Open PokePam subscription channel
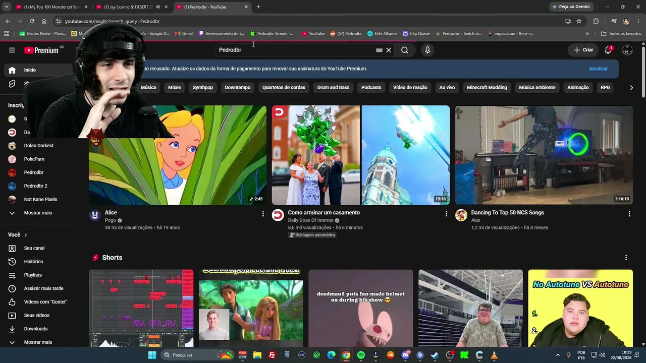The height and width of the screenshot is (363, 646). (x=39, y=159)
